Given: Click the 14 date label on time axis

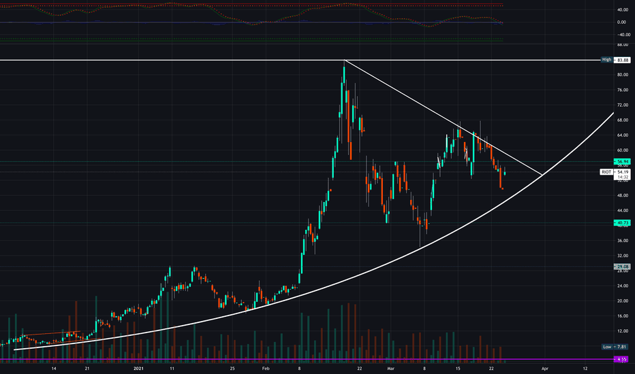Looking at the screenshot, I should [53, 369].
